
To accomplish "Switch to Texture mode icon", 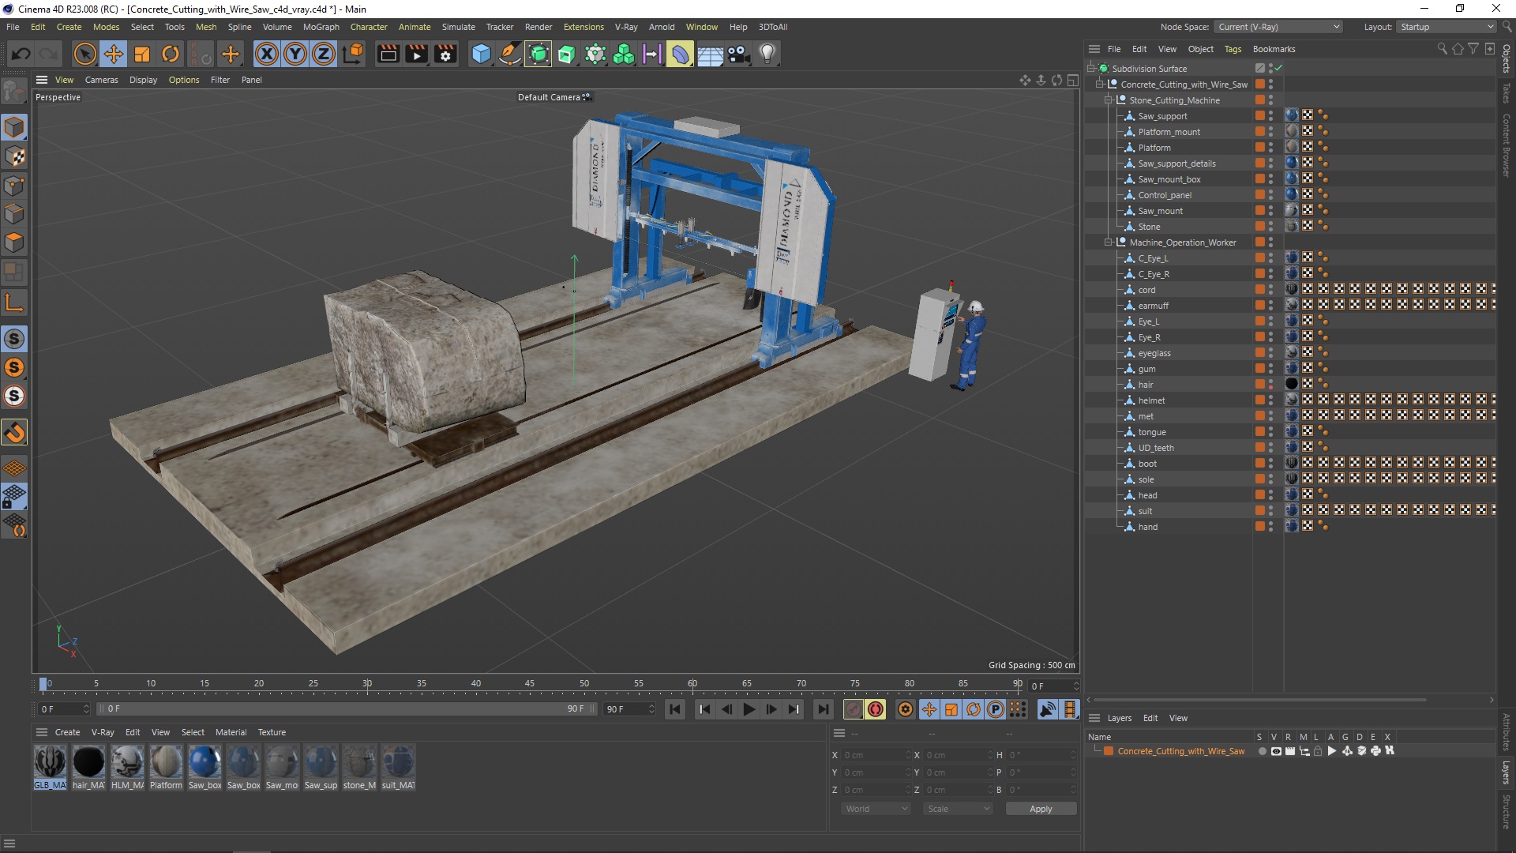I will (14, 156).
